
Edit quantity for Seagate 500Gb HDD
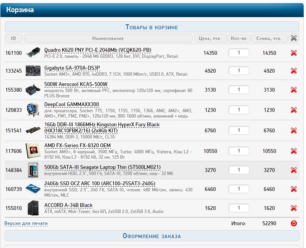coord(239,170)
